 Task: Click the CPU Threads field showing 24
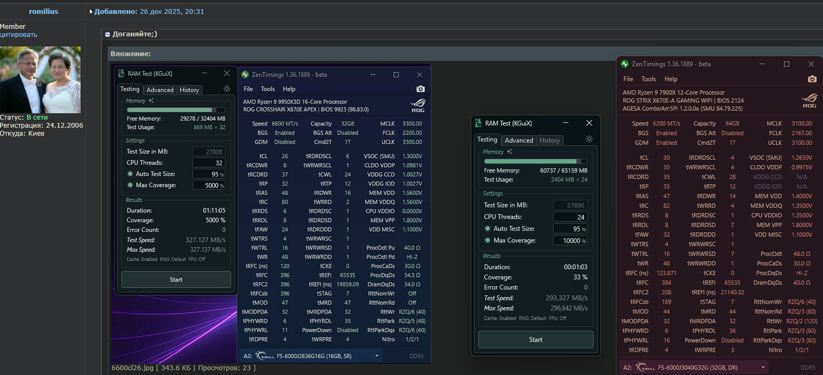pyautogui.click(x=570, y=217)
